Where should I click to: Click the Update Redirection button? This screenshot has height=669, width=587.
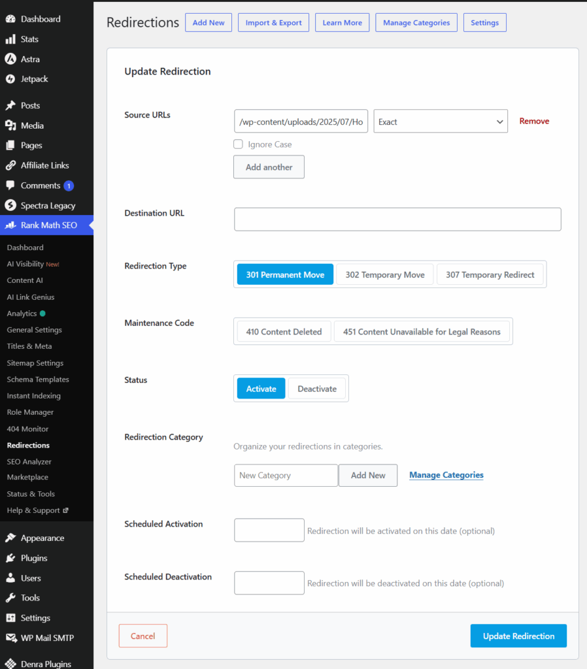pos(519,636)
